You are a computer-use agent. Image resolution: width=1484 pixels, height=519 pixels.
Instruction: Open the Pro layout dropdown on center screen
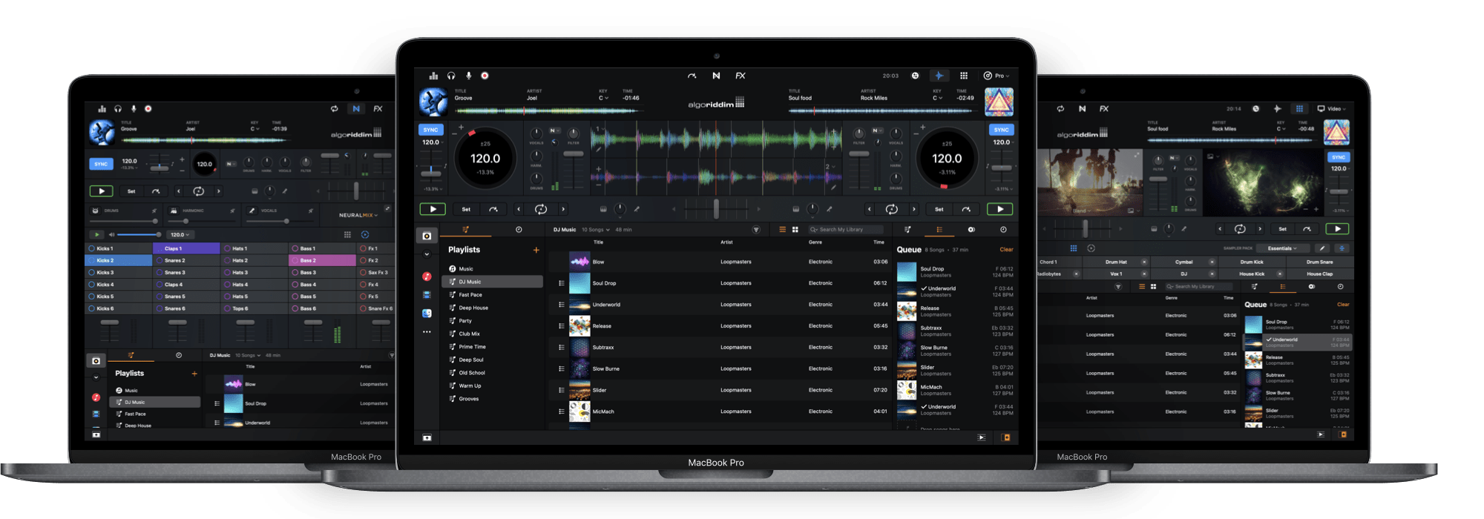[997, 76]
